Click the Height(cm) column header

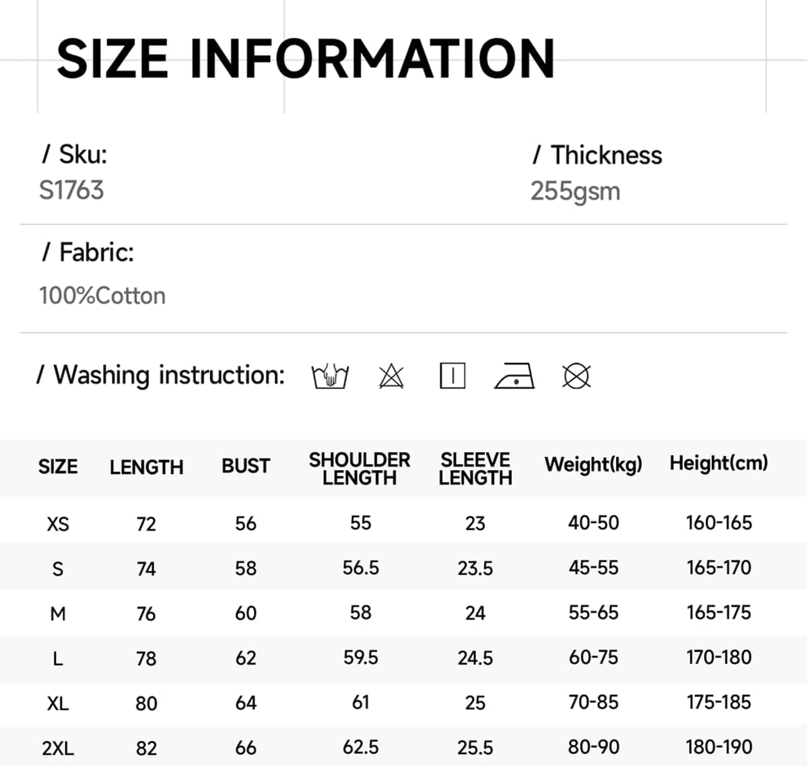(x=718, y=463)
